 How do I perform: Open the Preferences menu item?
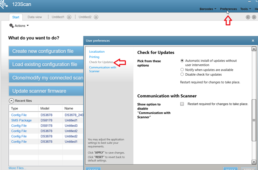[x=228, y=9]
